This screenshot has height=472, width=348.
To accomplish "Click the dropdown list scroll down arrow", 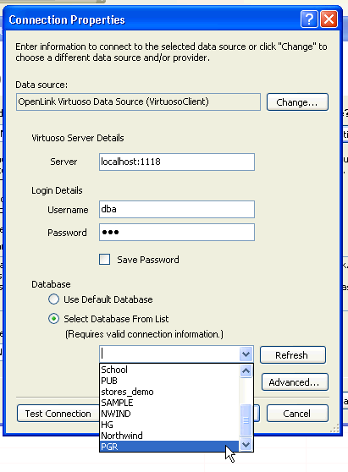I will [x=246, y=444].
